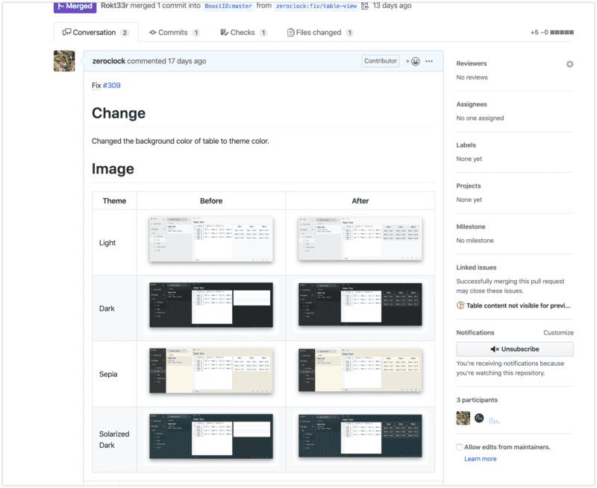This screenshot has height=488, width=597.
Task: Open the Files changed tab
Action: point(320,33)
